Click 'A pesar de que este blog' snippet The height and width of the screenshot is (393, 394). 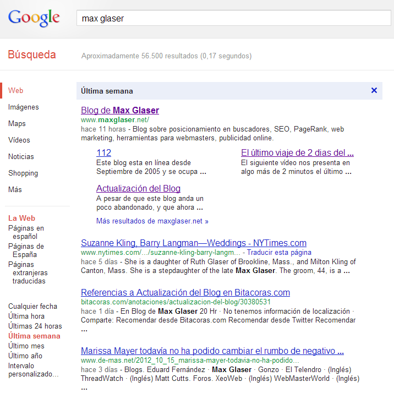click(x=150, y=199)
